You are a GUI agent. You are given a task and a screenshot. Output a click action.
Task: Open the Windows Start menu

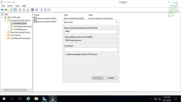pos(4,99)
